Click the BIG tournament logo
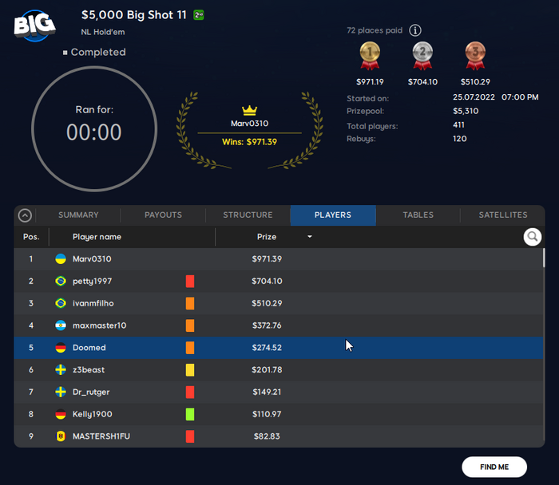The image size is (559, 485). click(x=34, y=26)
